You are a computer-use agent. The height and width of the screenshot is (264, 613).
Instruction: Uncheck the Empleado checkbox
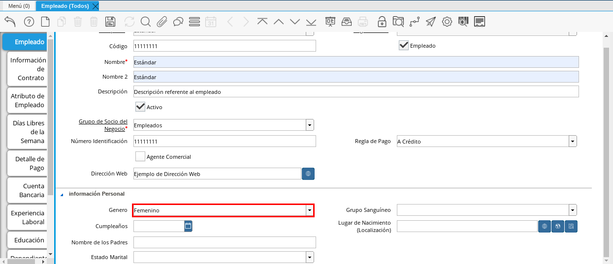404,45
